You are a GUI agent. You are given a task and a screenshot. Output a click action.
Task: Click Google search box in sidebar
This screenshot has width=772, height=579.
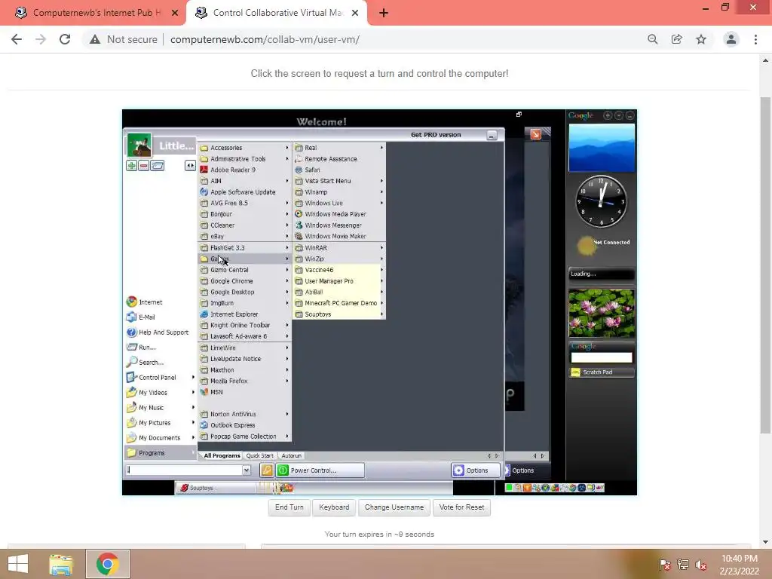click(x=601, y=357)
